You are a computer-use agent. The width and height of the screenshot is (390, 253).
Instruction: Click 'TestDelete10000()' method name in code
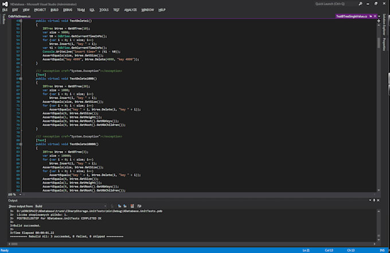pyautogui.click(x=84, y=144)
